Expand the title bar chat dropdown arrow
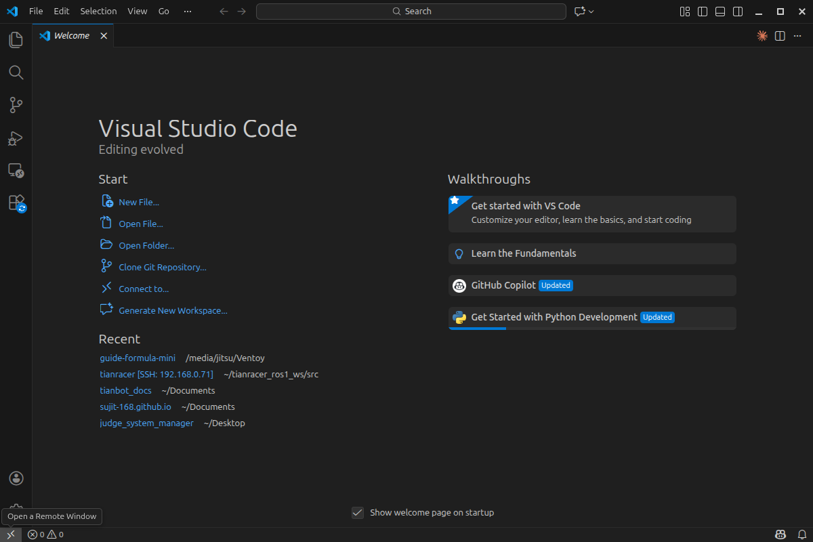The image size is (813, 542). pyautogui.click(x=591, y=12)
